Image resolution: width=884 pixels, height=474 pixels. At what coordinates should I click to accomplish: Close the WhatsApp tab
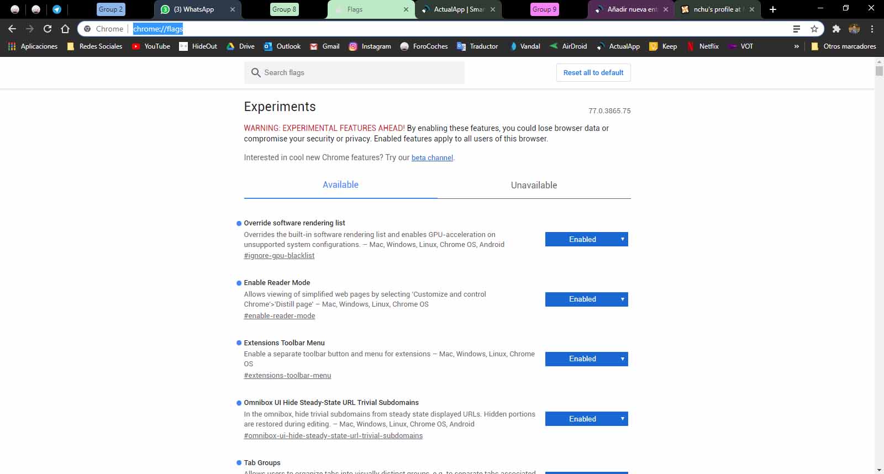[233, 9]
